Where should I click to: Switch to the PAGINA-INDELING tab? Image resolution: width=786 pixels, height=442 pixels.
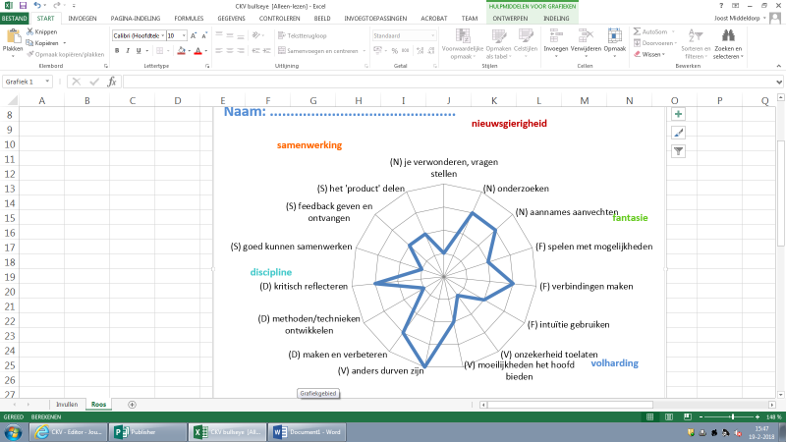point(136,18)
